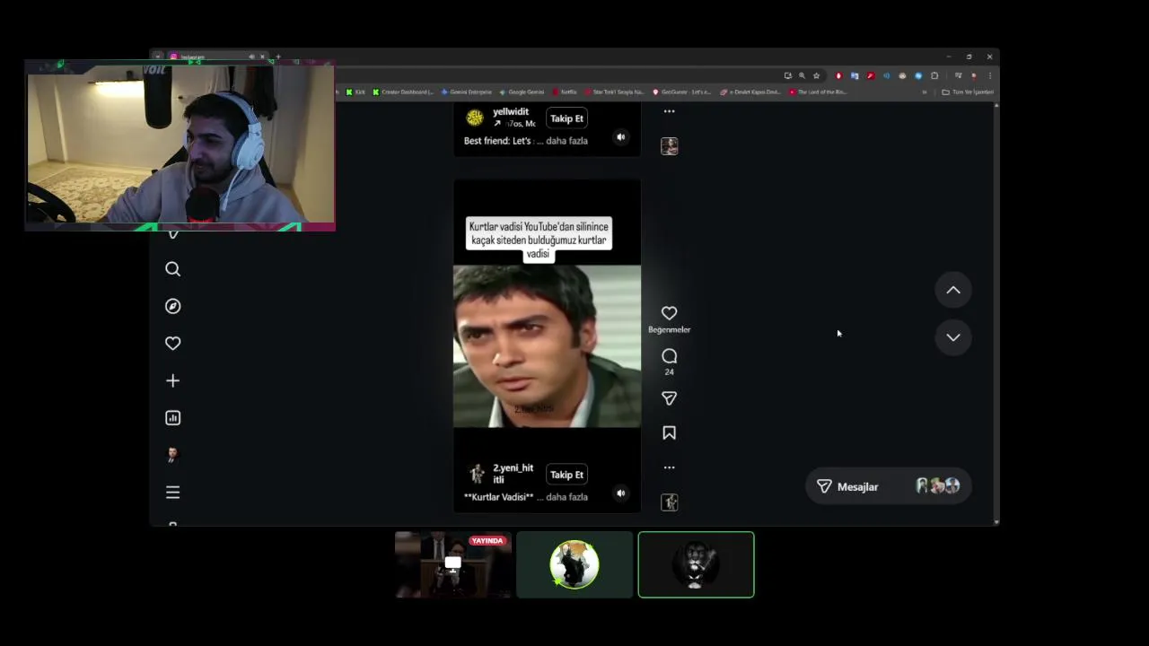
Task: Share the Kurtlar Vadisi reel
Action: pyautogui.click(x=669, y=398)
